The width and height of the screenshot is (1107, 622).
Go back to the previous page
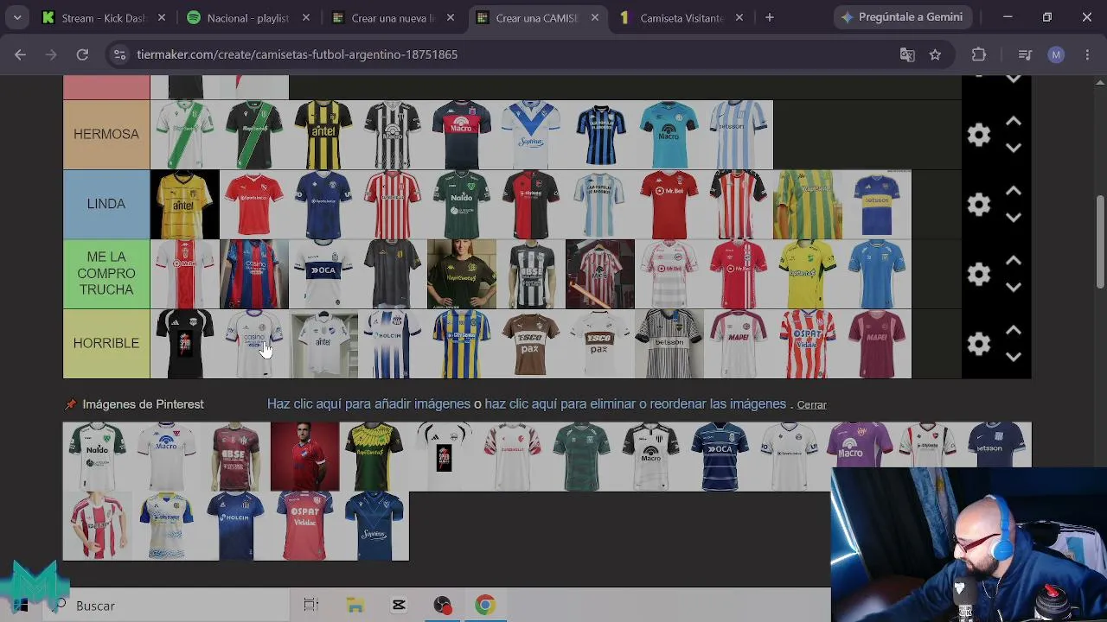pyautogui.click(x=20, y=54)
